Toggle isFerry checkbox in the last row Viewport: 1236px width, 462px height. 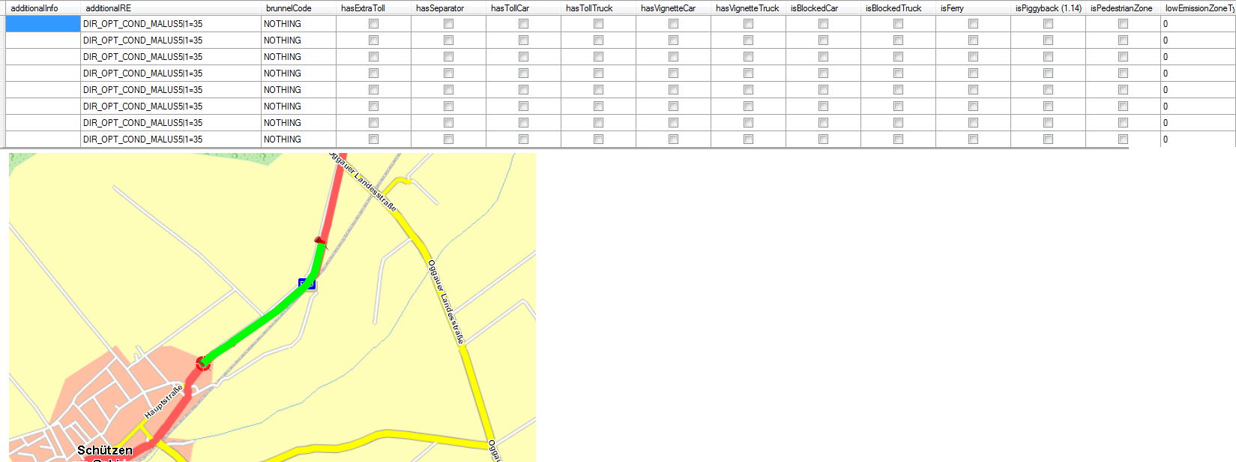pyautogui.click(x=973, y=139)
